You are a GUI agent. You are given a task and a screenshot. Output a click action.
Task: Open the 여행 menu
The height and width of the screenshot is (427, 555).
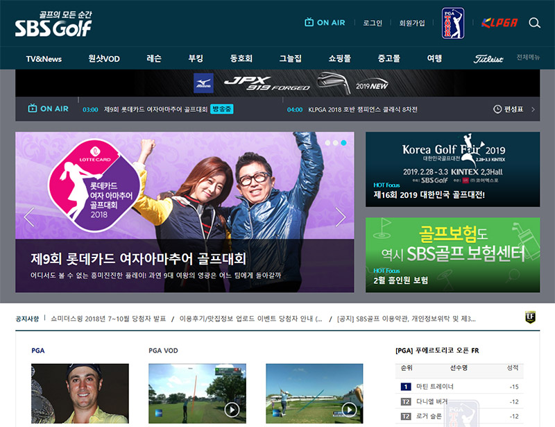(x=434, y=58)
